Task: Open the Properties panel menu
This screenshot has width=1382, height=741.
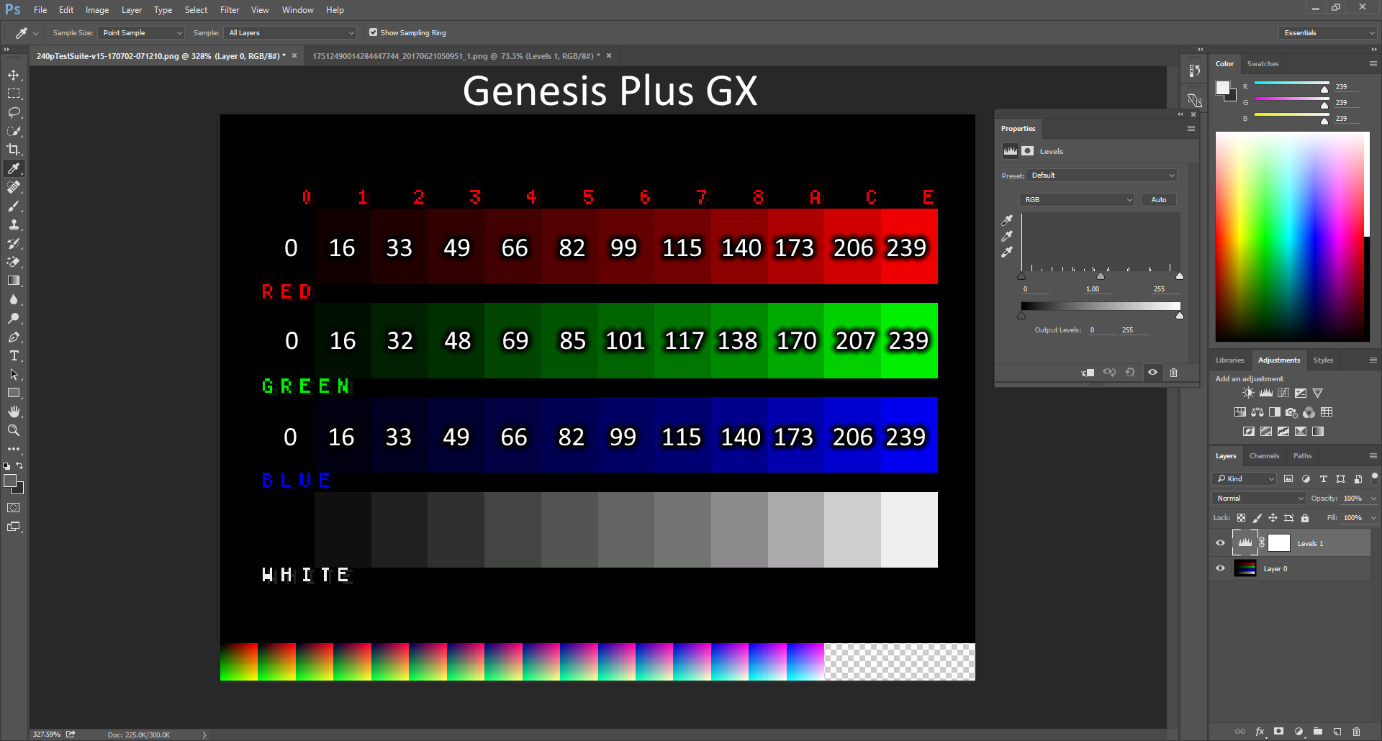Action: [1191, 129]
